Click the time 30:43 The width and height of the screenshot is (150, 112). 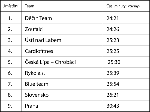coord(113,106)
